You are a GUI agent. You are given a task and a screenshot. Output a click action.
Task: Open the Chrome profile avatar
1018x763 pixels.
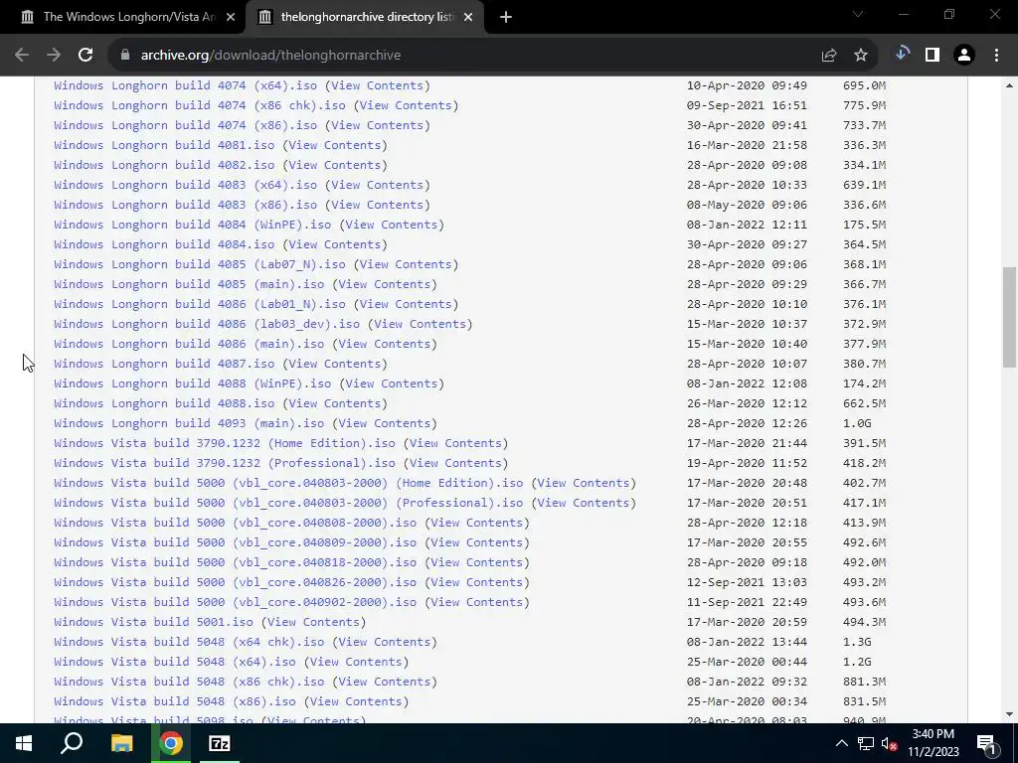pos(964,56)
